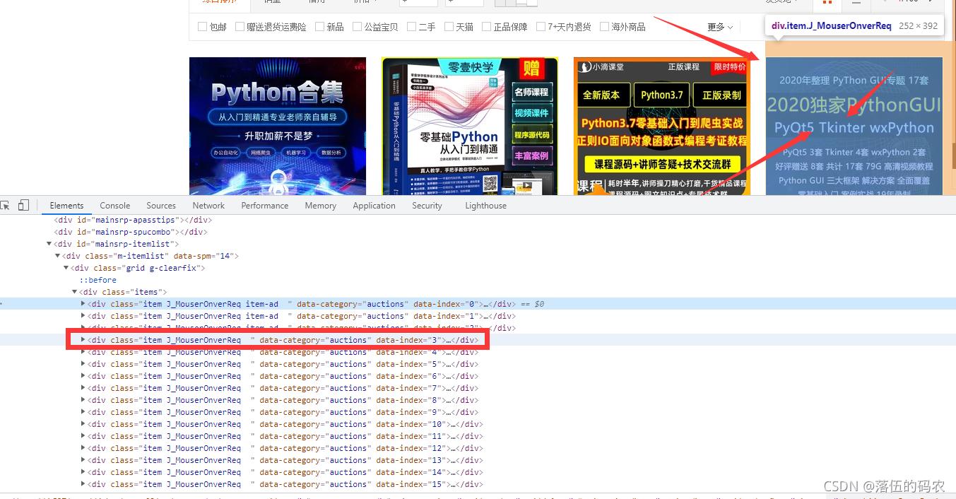This screenshot has height=499, width=956.
Task: Open the 更多 more-filters dropdown
Action: [717, 27]
